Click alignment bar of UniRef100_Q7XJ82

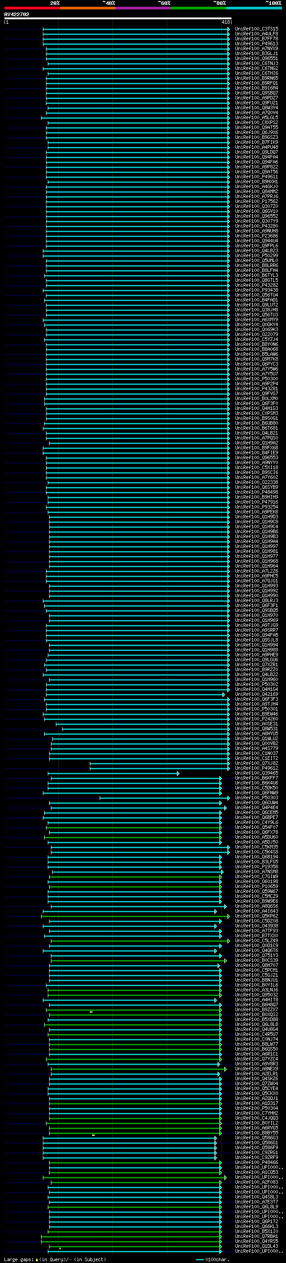[160, 763]
